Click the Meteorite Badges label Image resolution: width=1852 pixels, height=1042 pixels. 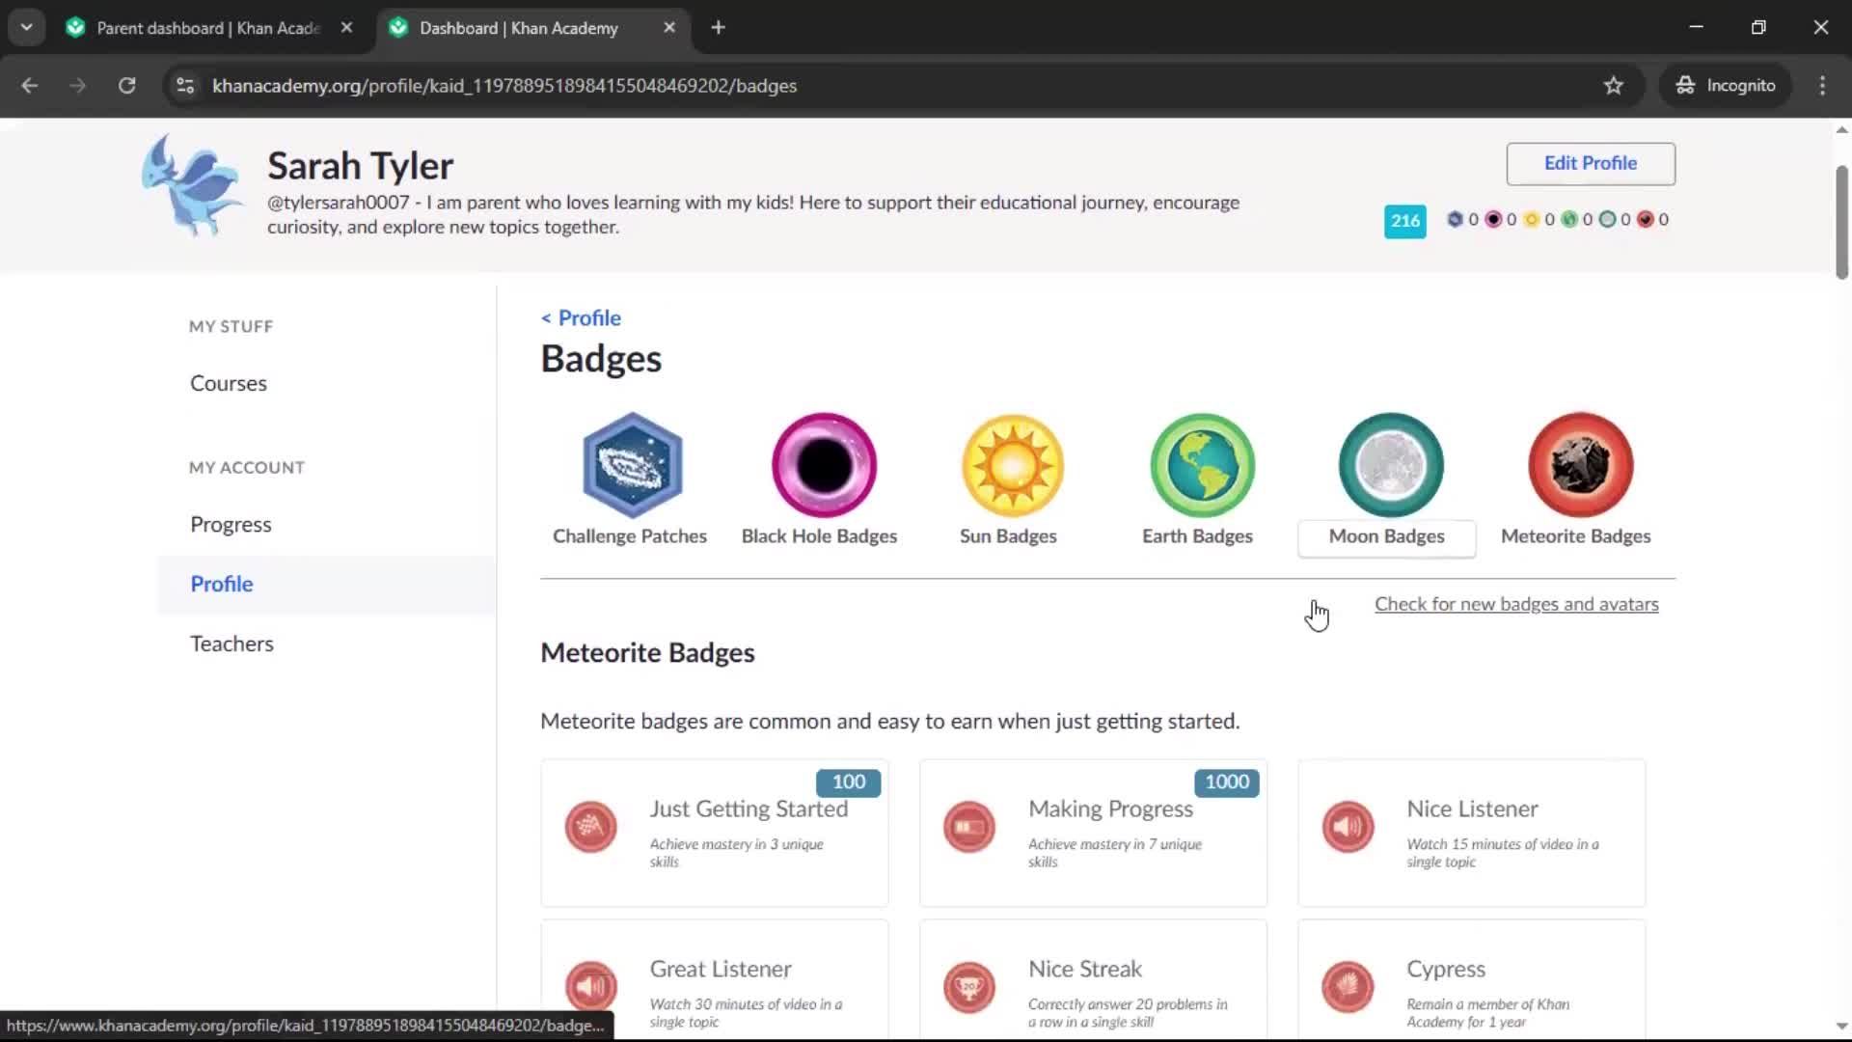[1575, 535]
